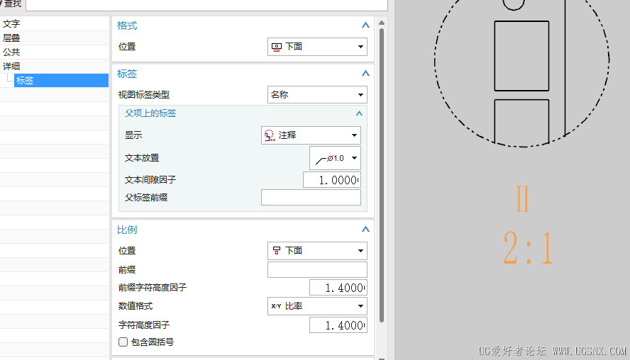
Task: Collapse the 标签 section
Action: pyautogui.click(x=365, y=74)
